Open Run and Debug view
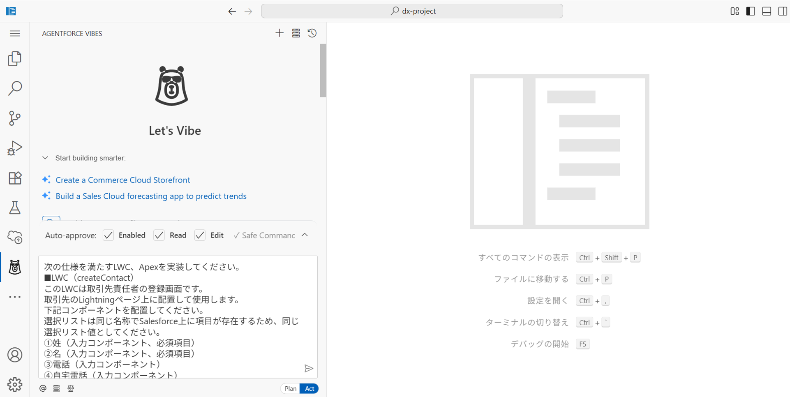This screenshot has width=790, height=397. 15,148
